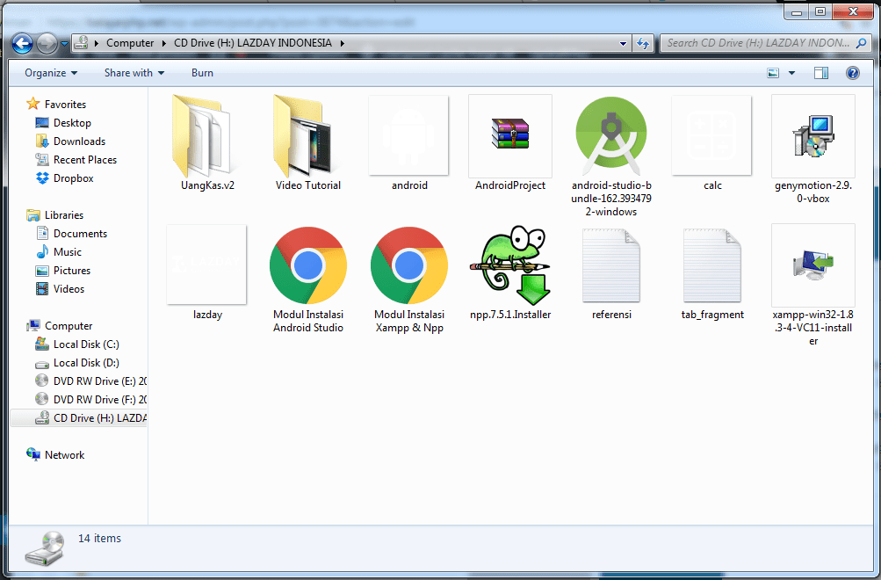The height and width of the screenshot is (580, 881).
Task: Expand the arrow after Computer in breadcrumb
Action: (x=163, y=43)
